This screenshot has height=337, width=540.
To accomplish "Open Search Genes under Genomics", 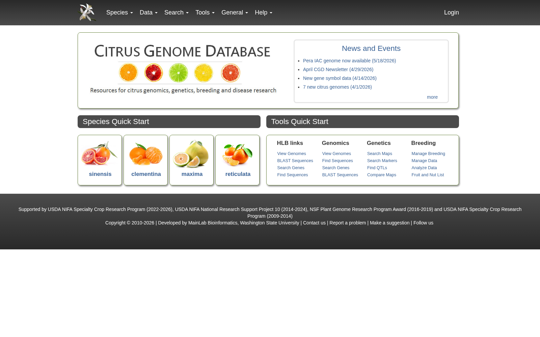I will click(335, 168).
